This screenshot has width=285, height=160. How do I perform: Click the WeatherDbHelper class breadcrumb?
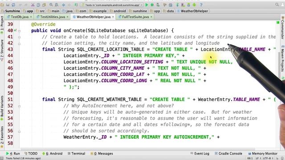tap(192, 11)
